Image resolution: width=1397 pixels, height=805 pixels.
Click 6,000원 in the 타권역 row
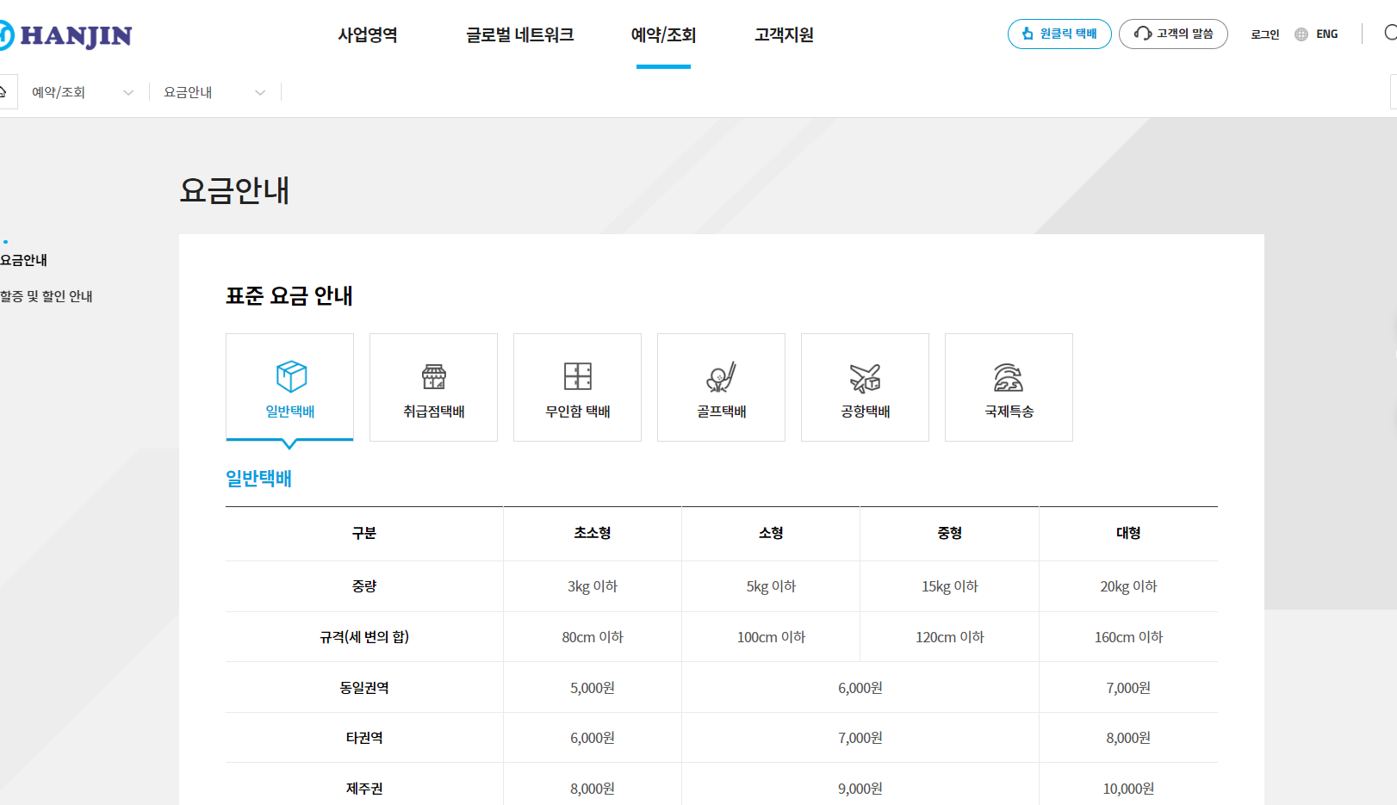click(593, 738)
